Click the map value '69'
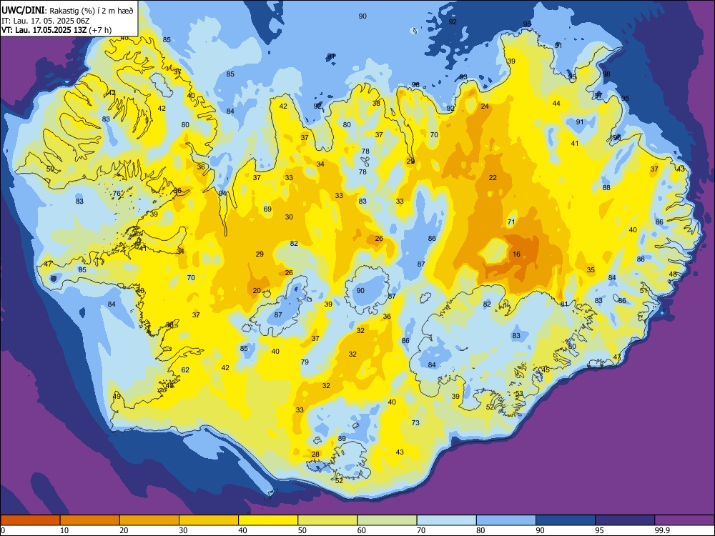715x536 pixels. 267,209
